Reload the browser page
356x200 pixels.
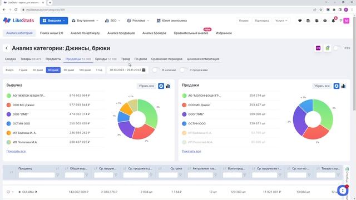click(x=16, y=10)
